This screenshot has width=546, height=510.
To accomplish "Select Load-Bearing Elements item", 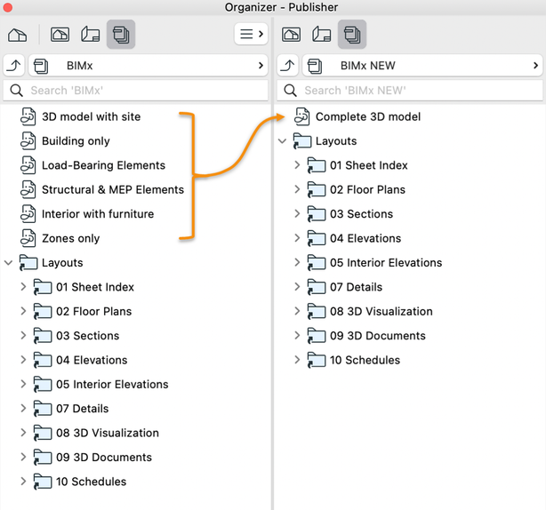I will click(x=103, y=165).
